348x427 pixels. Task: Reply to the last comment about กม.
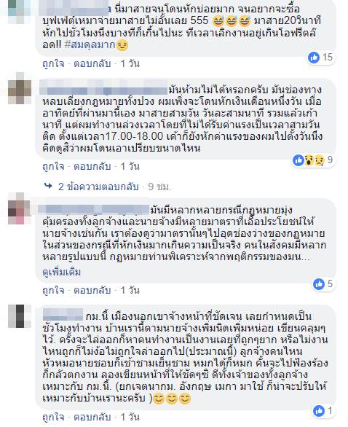click(x=92, y=417)
